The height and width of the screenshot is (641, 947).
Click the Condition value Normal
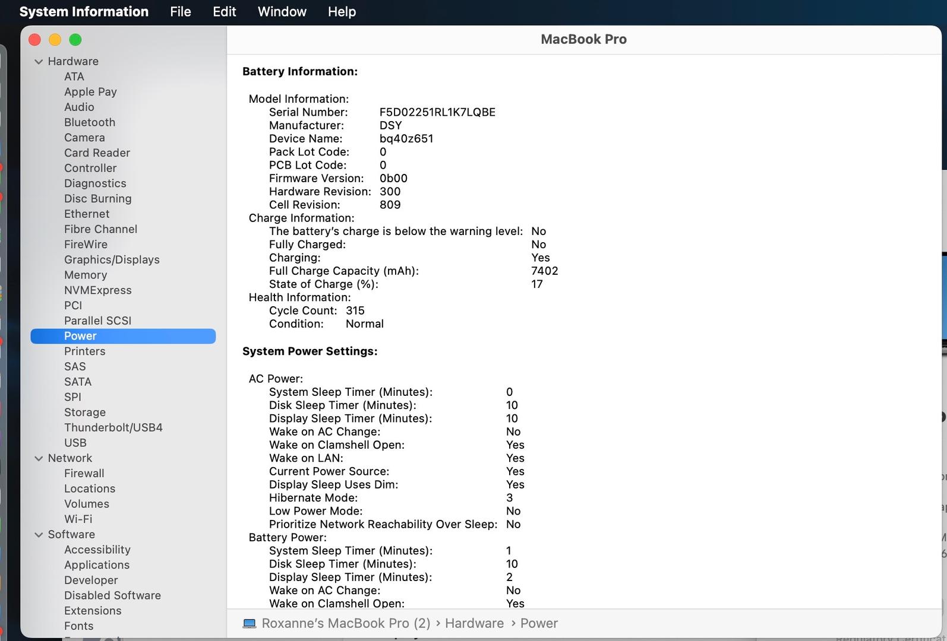click(365, 324)
